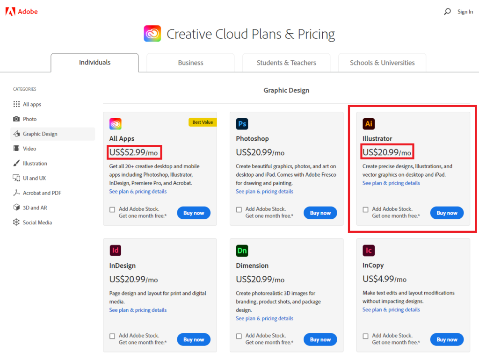Buy now for Illustrator plan
The image size is (479, 359).
point(447,213)
